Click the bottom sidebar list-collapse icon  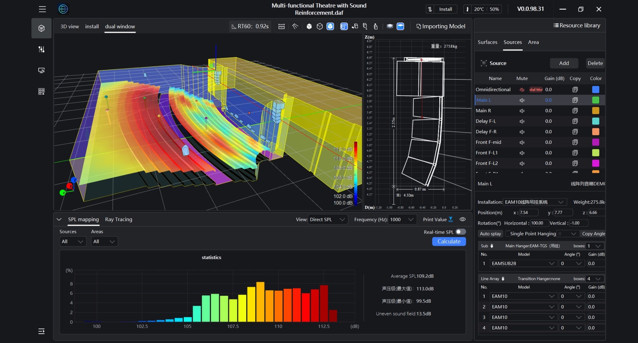click(x=42, y=331)
